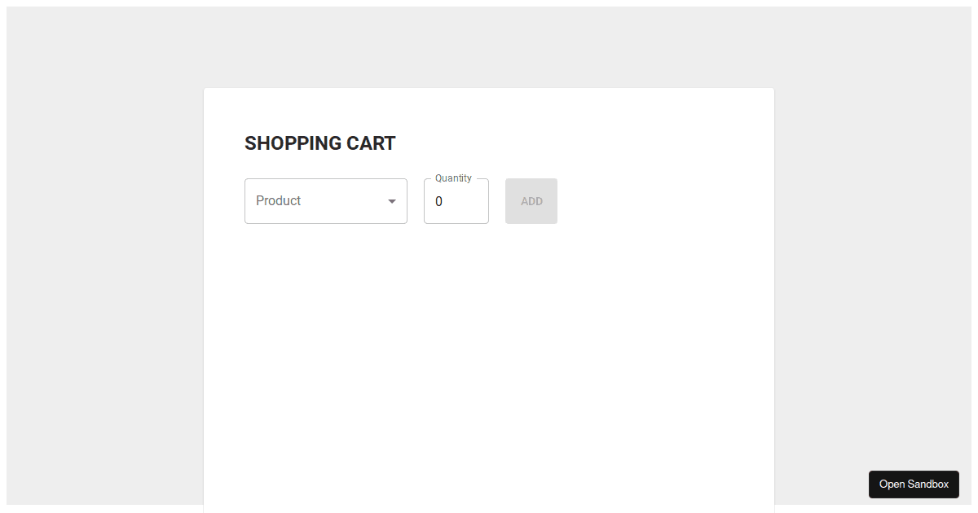Click the word SHOPPING in the heading
Image resolution: width=978 pixels, height=513 pixels.
[x=293, y=143]
